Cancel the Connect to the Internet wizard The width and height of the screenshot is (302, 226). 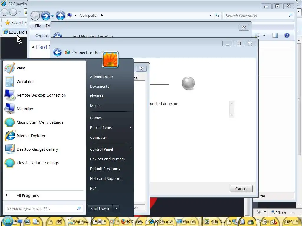coord(241,189)
